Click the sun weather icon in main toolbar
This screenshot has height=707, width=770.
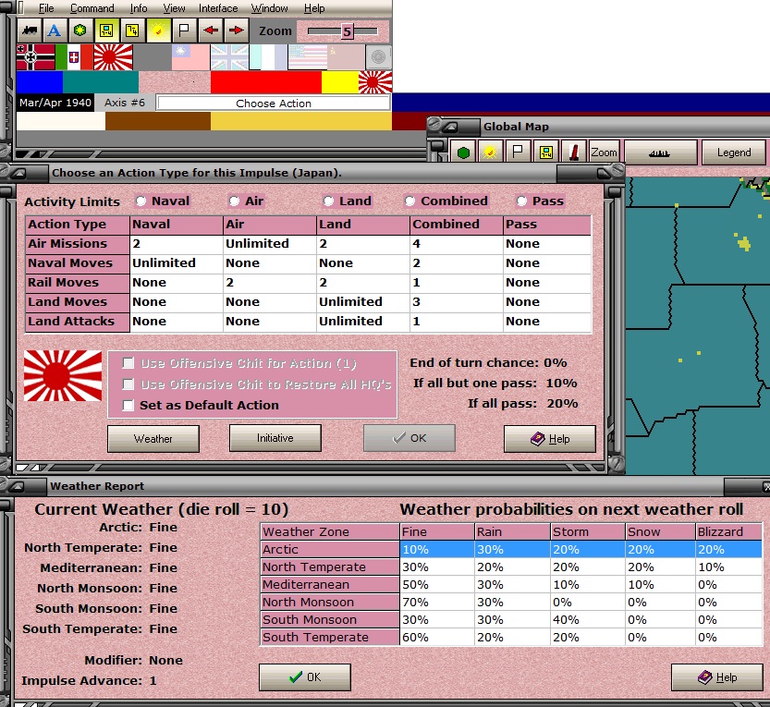[158, 30]
